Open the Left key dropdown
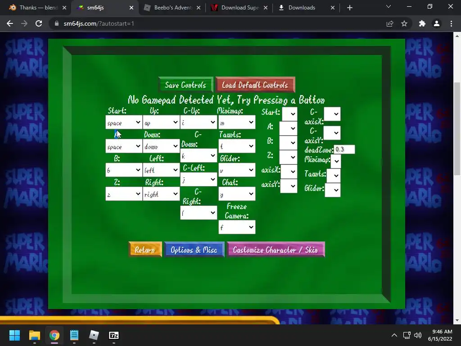The height and width of the screenshot is (346, 461). point(161,170)
